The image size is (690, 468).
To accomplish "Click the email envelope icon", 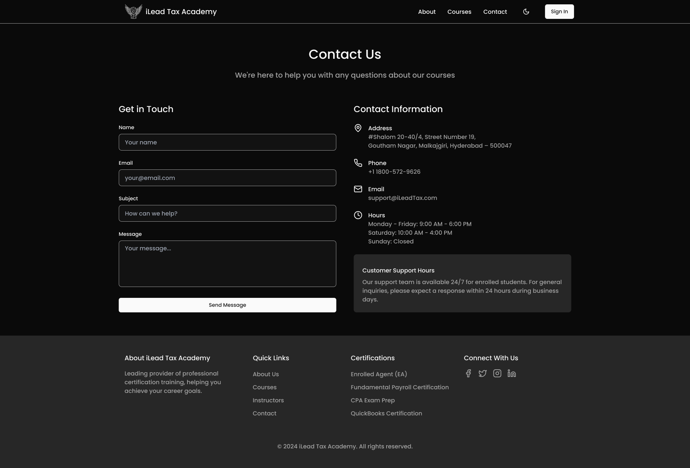I will 358,189.
